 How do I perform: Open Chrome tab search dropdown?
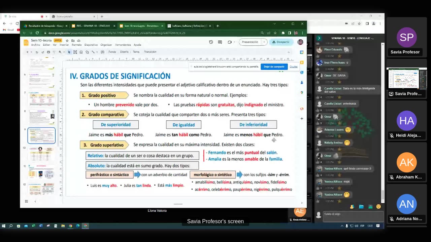(x=274, y=24)
